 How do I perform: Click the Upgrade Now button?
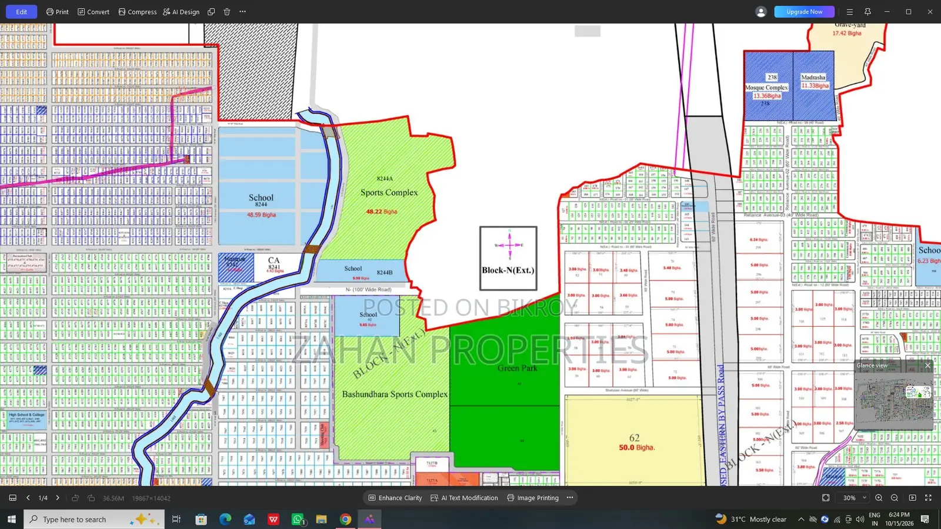804,12
